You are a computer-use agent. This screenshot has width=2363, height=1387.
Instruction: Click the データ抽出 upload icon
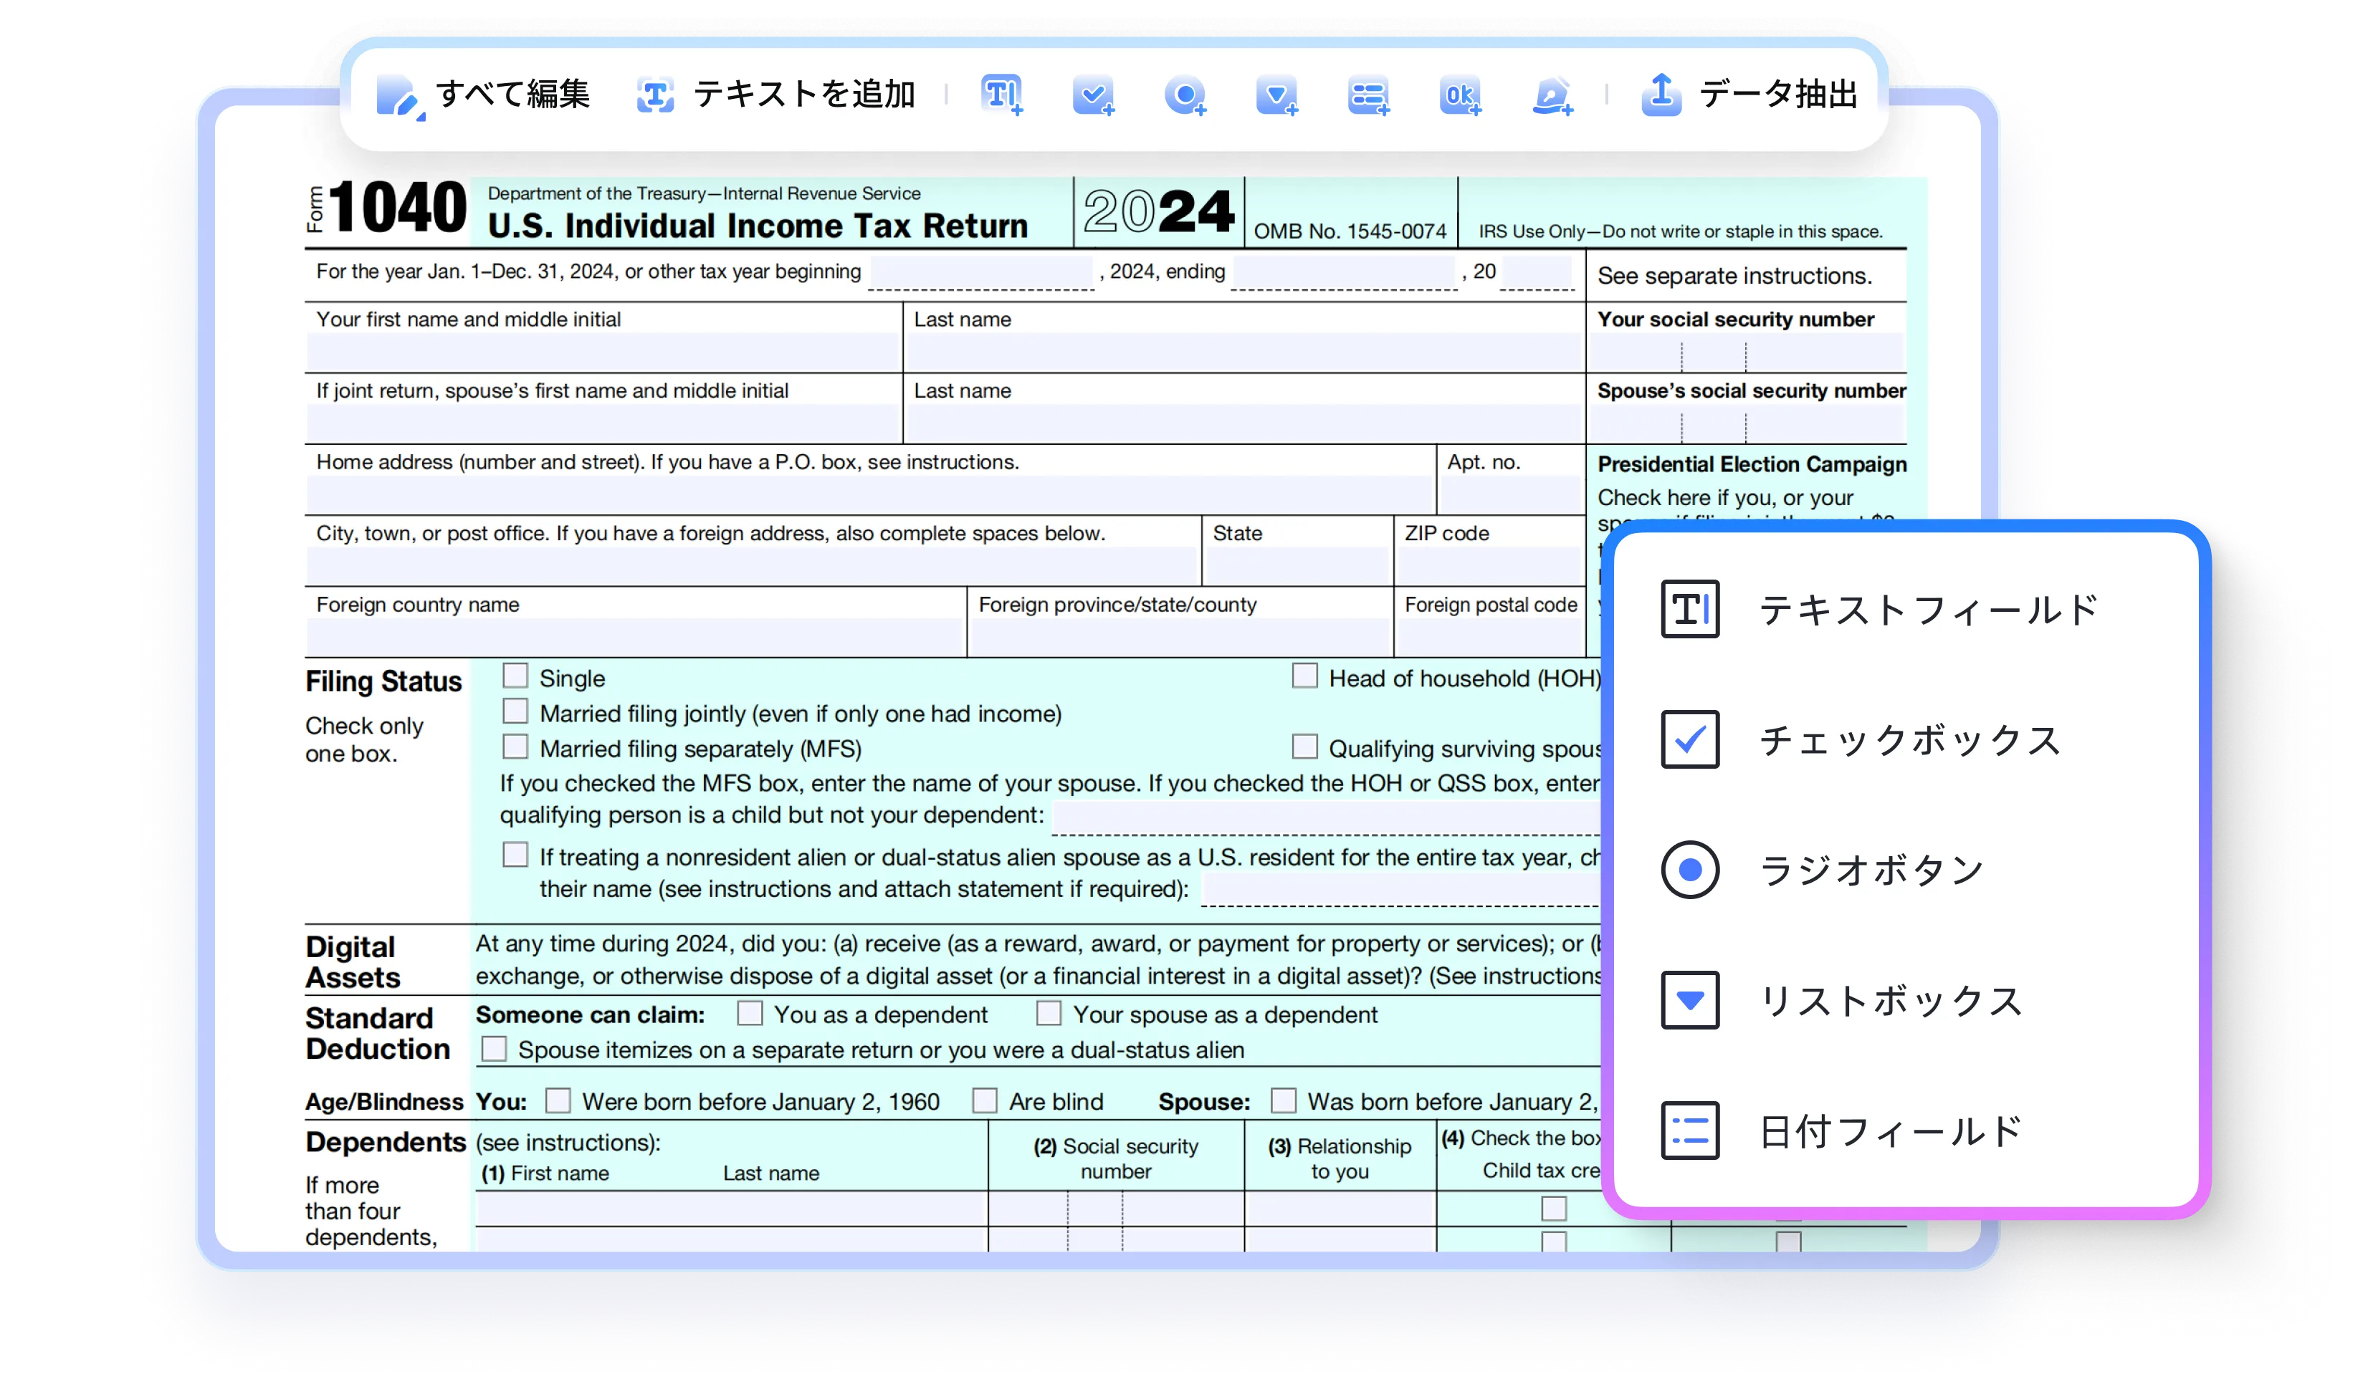coord(1660,94)
